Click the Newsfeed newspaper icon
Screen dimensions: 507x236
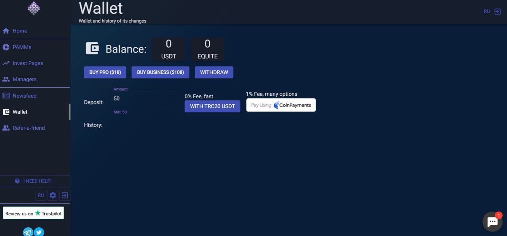(x=6, y=96)
